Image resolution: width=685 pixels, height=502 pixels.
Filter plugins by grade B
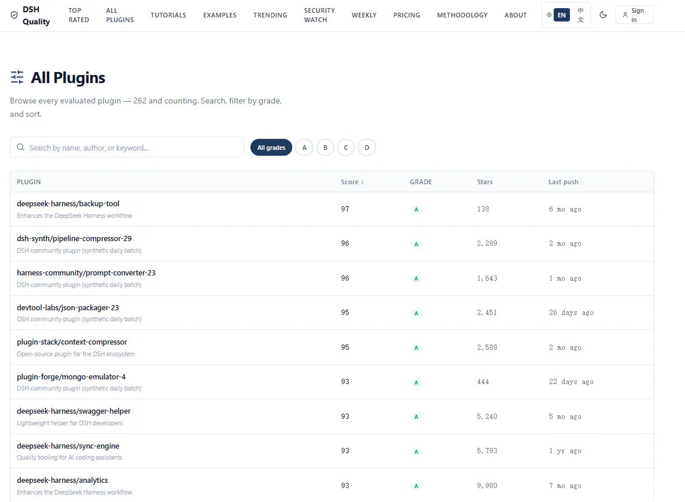point(325,148)
